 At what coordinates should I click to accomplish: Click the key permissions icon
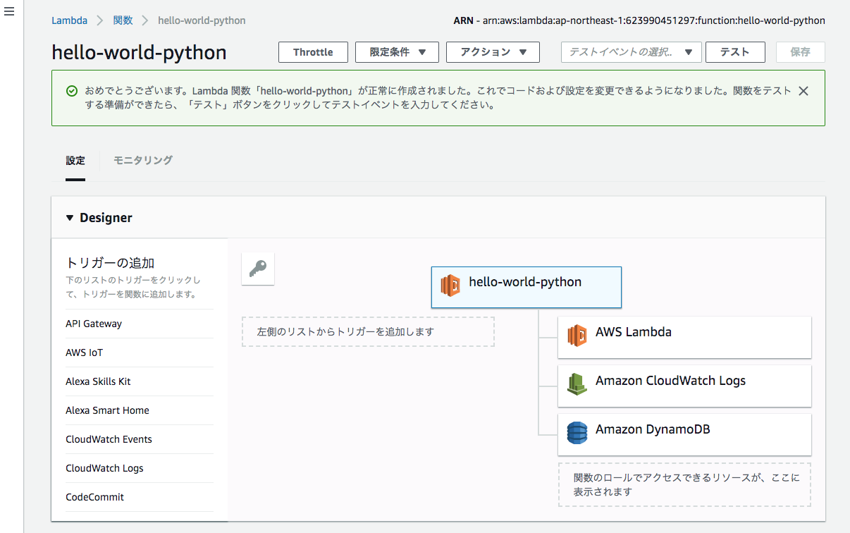coord(258,269)
